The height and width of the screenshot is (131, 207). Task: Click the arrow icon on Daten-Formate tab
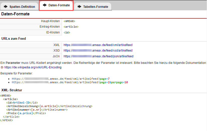[x=45, y=5]
